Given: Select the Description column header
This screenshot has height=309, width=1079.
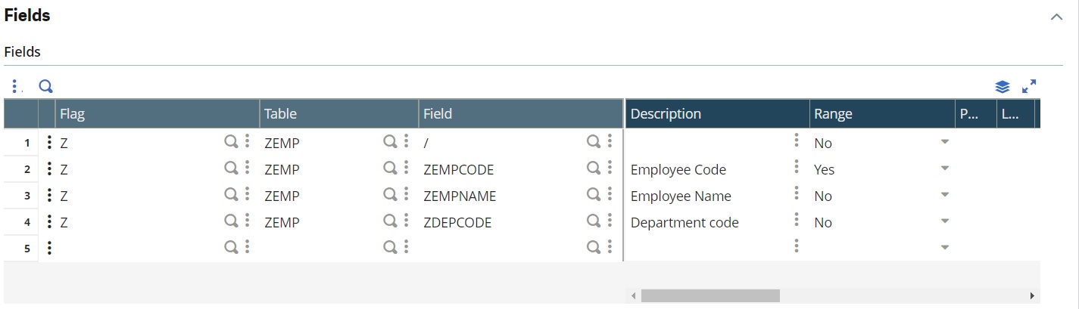Looking at the screenshot, I should point(717,114).
